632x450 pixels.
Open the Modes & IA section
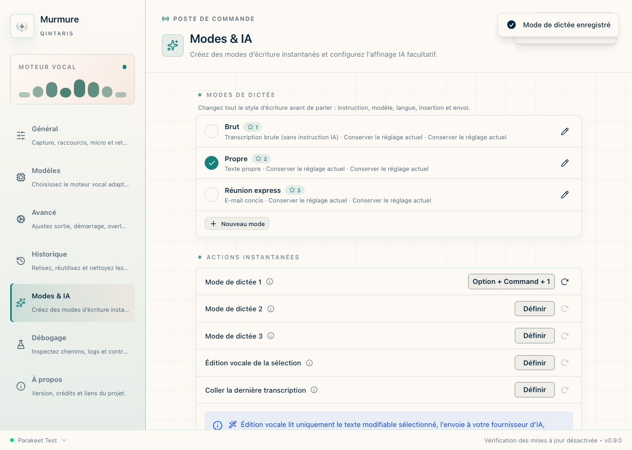click(x=72, y=303)
